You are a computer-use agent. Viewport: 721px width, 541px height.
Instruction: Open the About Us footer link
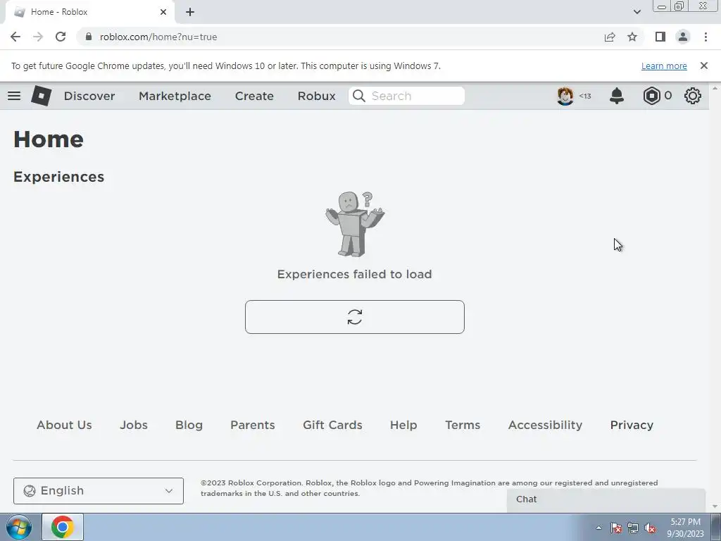(64, 425)
